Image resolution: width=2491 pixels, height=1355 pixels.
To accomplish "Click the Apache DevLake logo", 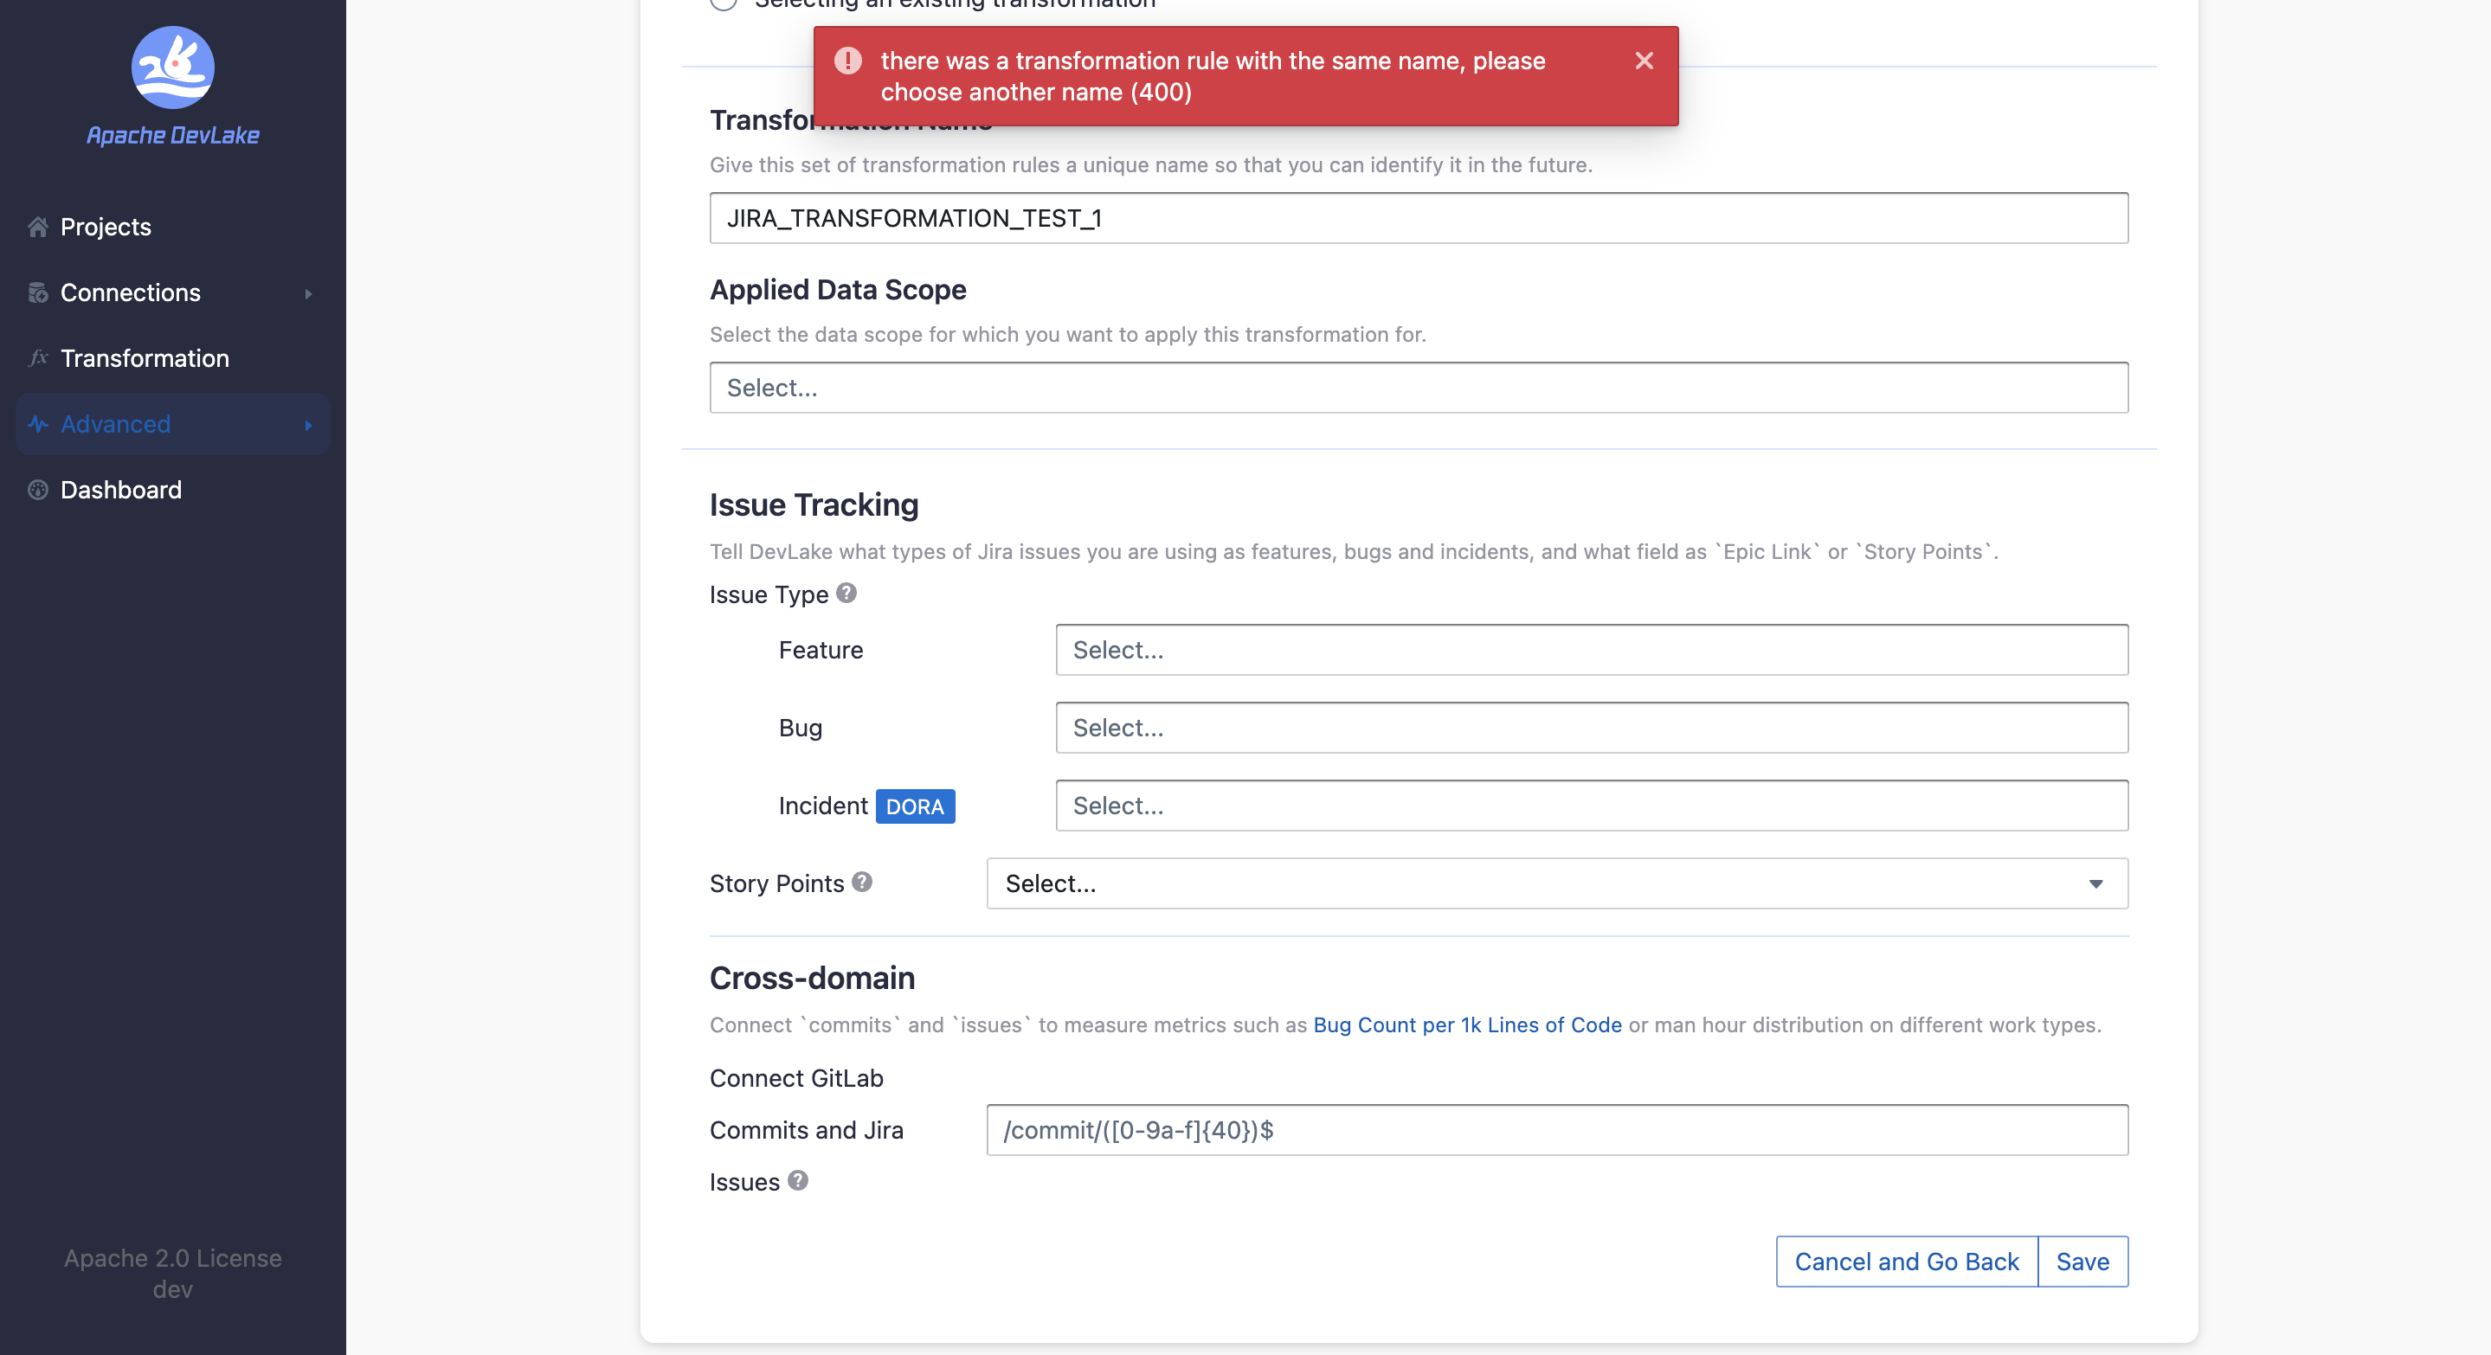I will pyautogui.click(x=172, y=67).
